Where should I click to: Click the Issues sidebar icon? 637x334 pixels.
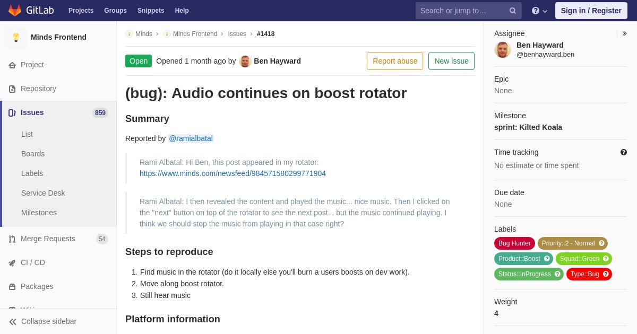pos(12,113)
